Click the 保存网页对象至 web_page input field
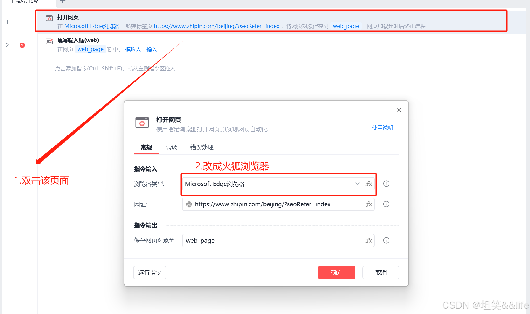Image resolution: width=530 pixels, height=314 pixels. (273, 241)
